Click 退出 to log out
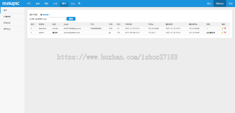The height and width of the screenshot is (113, 235). point(231,3)
